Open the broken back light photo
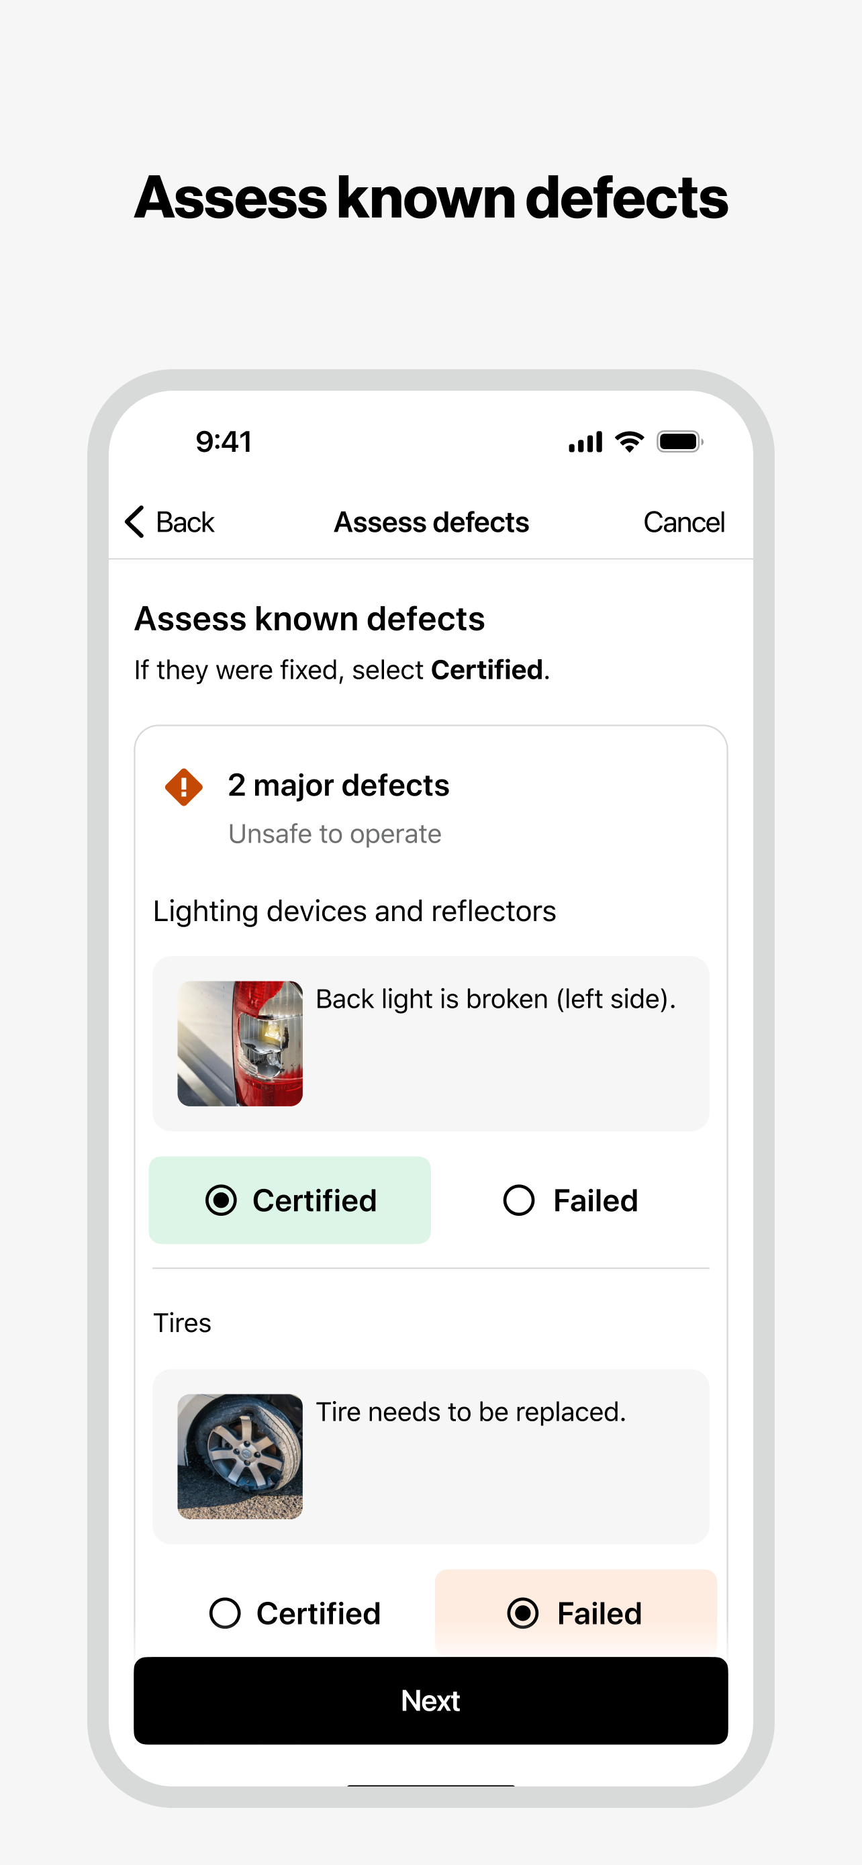Screen dimensions: 862x1865 240,1043
